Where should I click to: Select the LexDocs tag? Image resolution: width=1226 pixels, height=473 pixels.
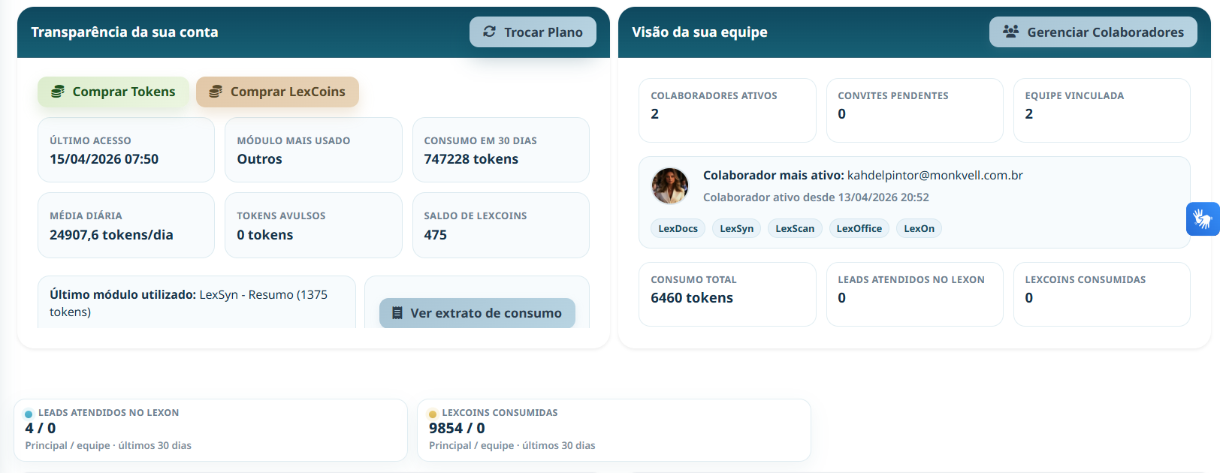pyautogui.click(x=678, y=229)
